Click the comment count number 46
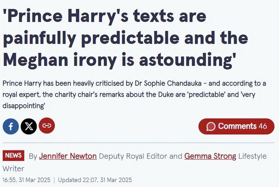Image resolution: width=279 pixels, height=187 pixels. (x=263, y=126)
